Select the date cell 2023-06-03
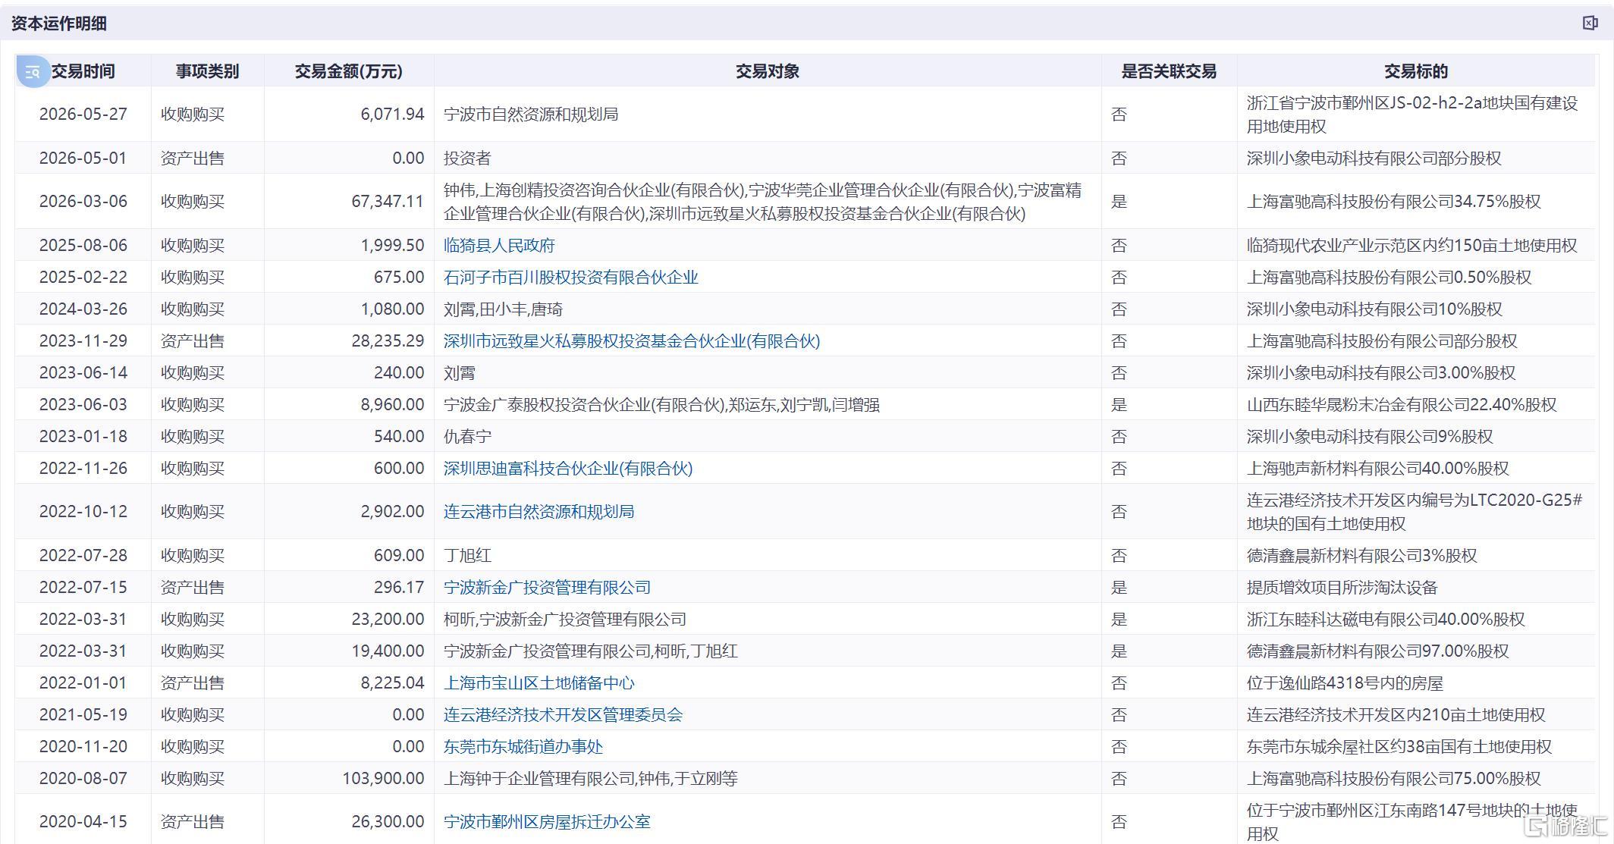Image resolution: width=1614 pixels, height=844 pixels. pyautogui.click(x=83, y=405)
